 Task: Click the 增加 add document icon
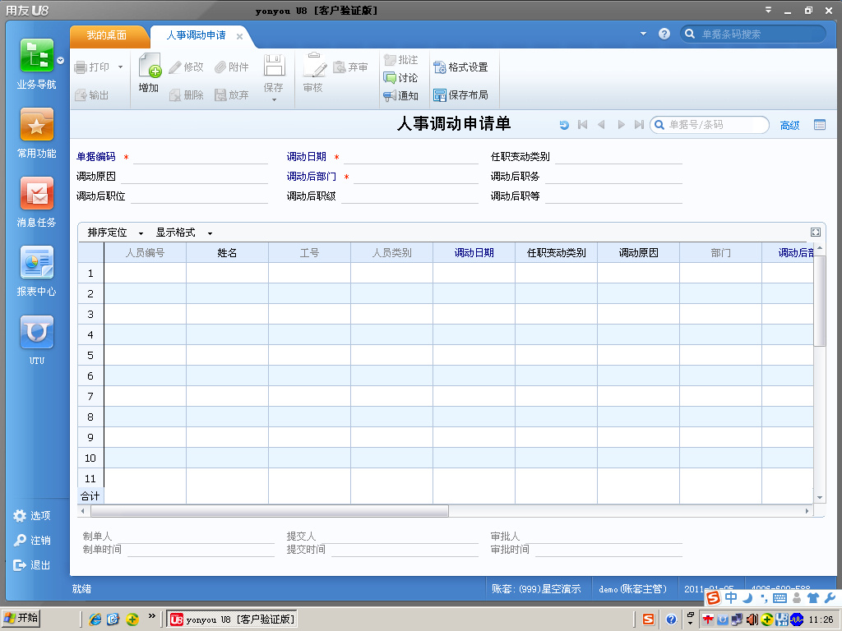(150, 66)
